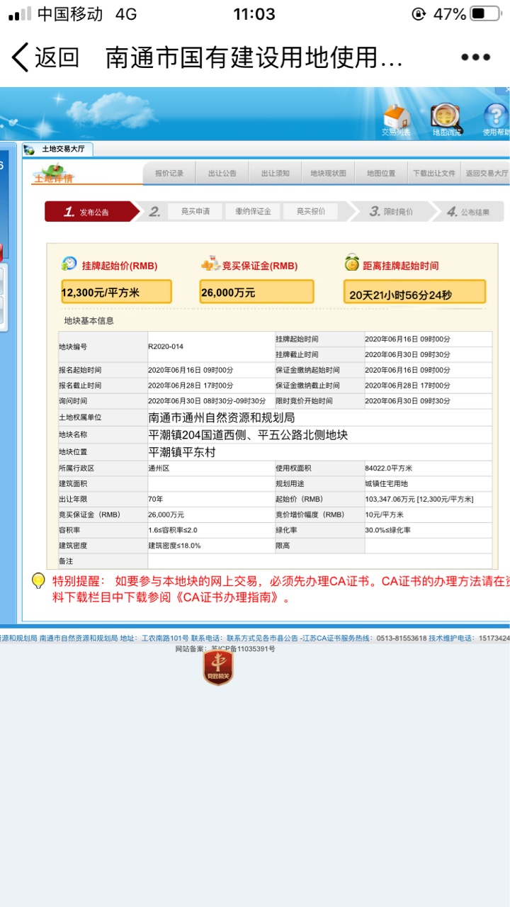Click the 挂牌起始价 currency icon
Viewport: 510px width, 907px height.
click(69, 264)
